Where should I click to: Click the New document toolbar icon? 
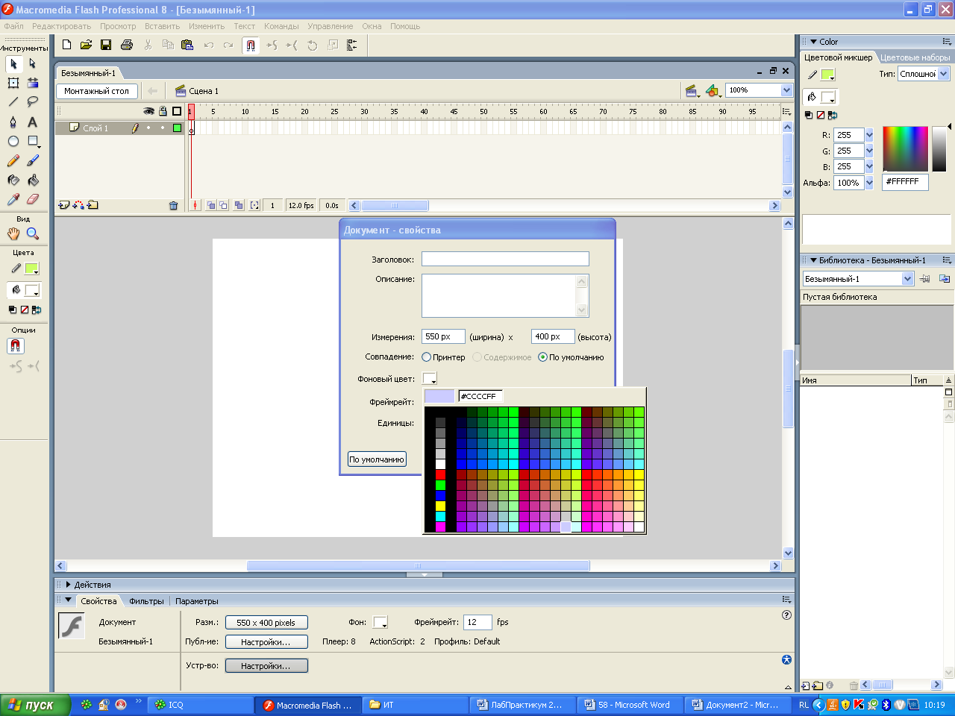click(66, 45)
